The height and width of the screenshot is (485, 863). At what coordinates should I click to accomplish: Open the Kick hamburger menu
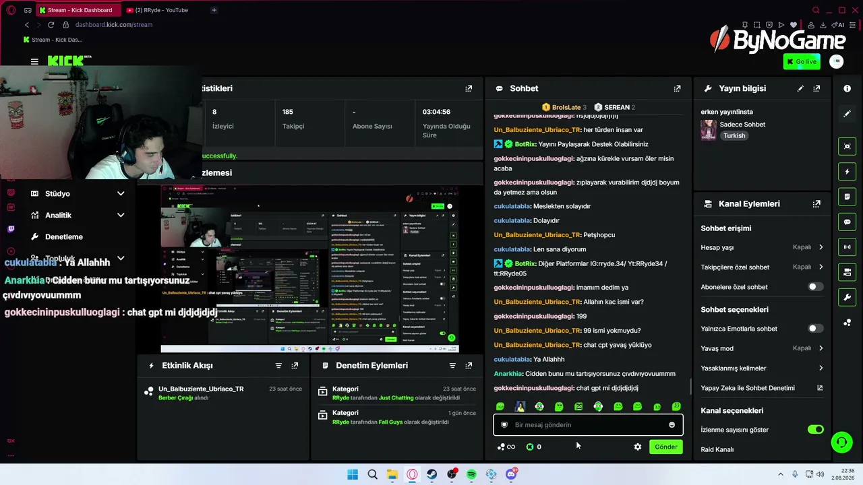34,61
